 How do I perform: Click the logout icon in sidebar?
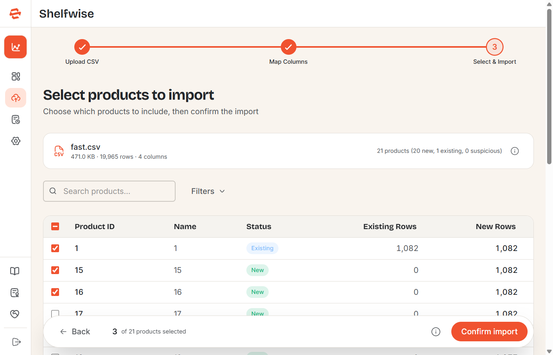point(16,342)
